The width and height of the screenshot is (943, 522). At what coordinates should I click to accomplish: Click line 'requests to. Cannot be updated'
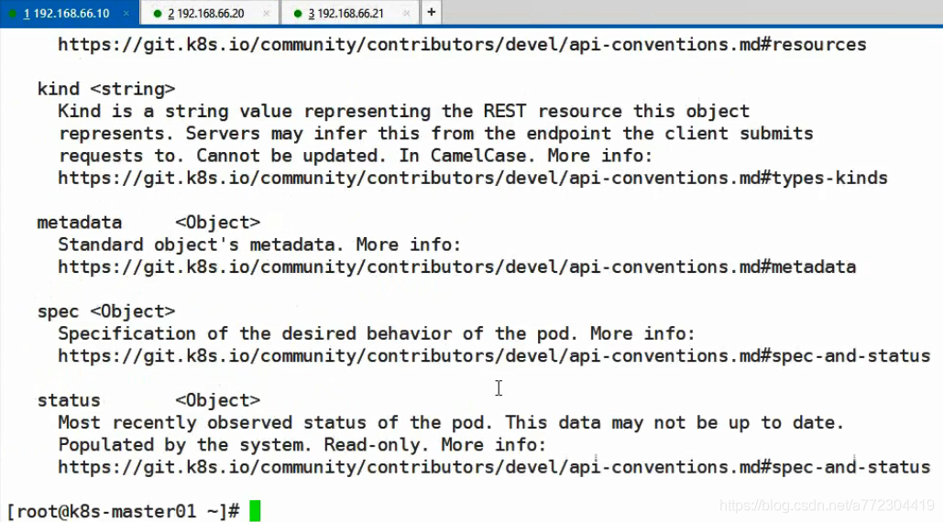point(356,156)
